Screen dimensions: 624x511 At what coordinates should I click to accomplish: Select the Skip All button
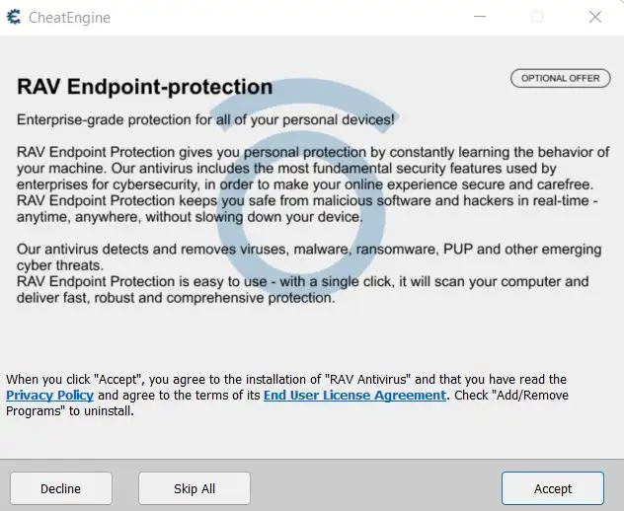(x=195, y=488)
